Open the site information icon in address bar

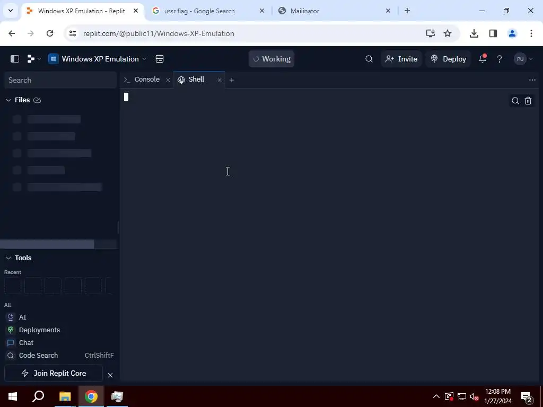click(x=72, y=33)
